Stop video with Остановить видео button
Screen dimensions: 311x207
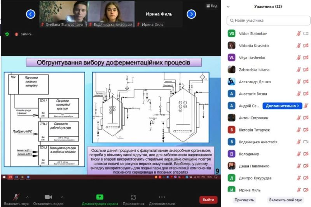point(48,200)
